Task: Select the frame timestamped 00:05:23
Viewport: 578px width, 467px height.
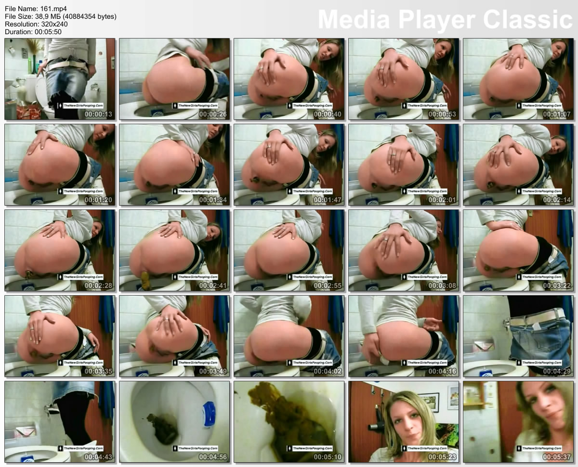Action: click(404, 422)
